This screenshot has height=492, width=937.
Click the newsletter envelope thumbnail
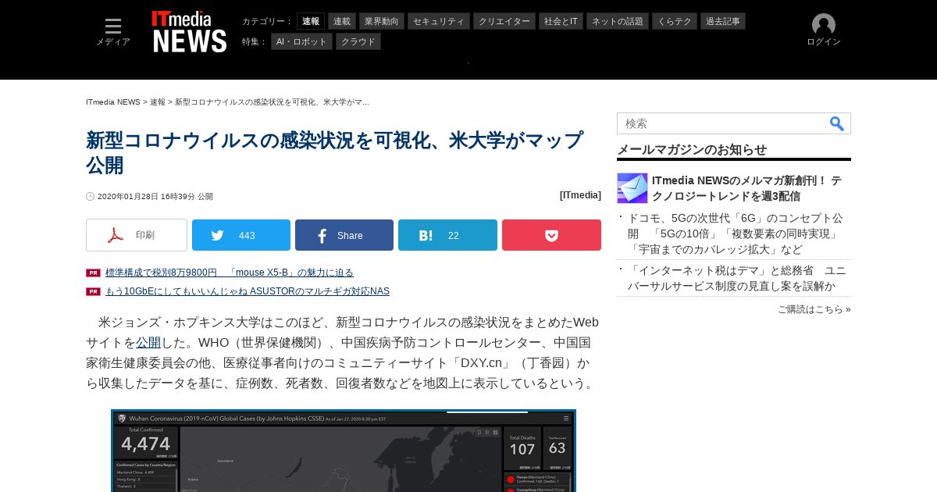(x=632, y=188)
